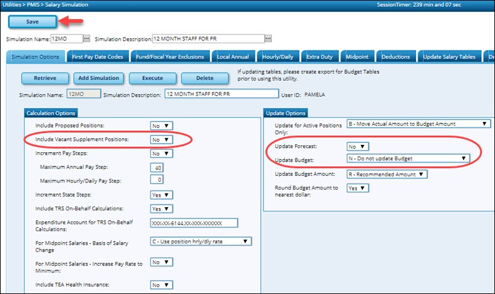Open Update for Active Positions Only dropdown
The image size is (495, 294).
418,124
